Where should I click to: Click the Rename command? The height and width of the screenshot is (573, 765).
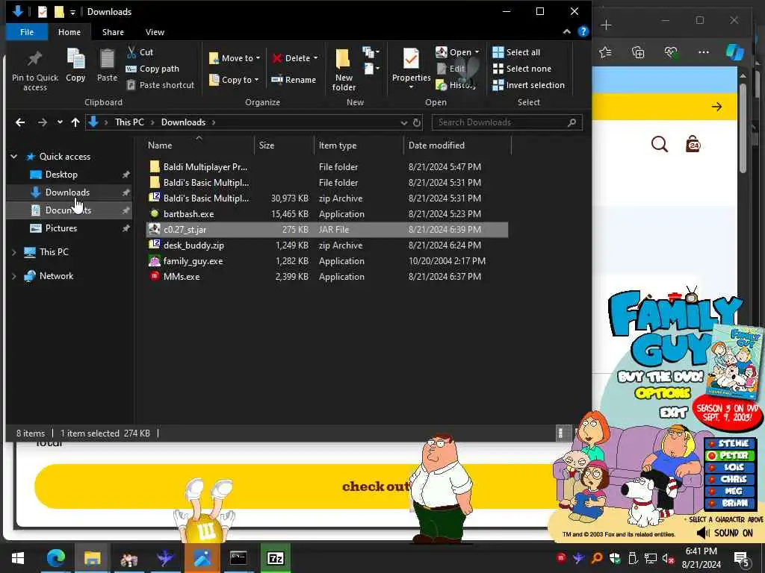[294, 79]
